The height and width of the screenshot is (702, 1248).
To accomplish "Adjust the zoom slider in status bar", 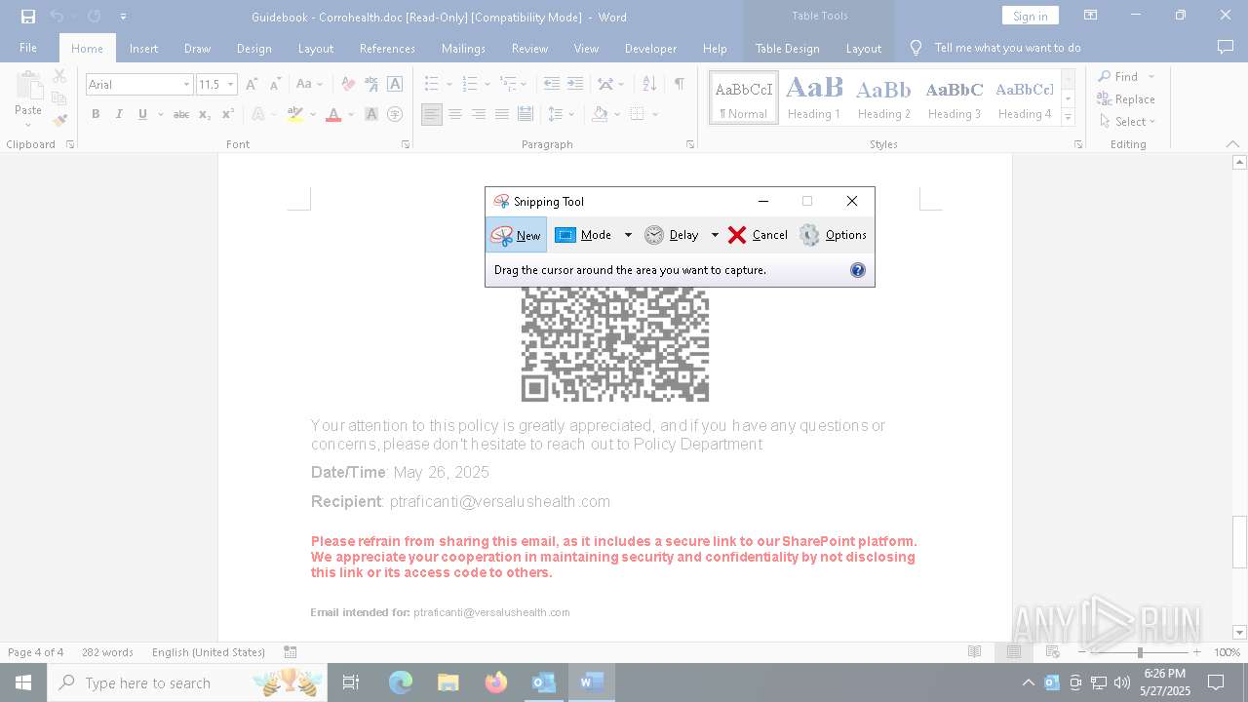I will (x=1140, y=652).
